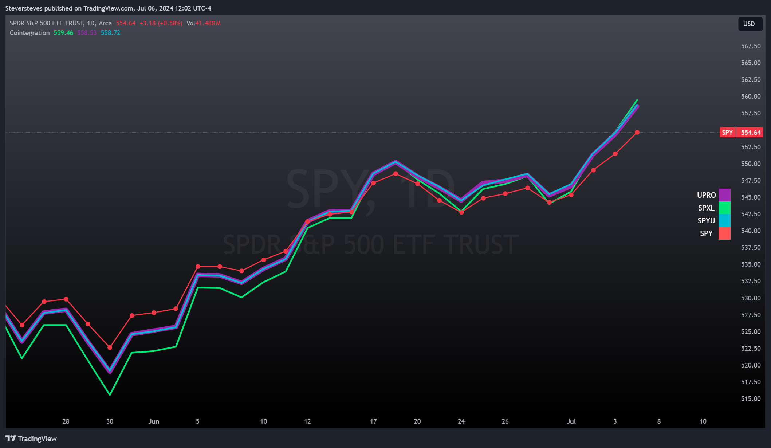771x448 pixels.
Task: Click the 540.00 price axis label
Action: pyautogui.click(x=751, y=231)
